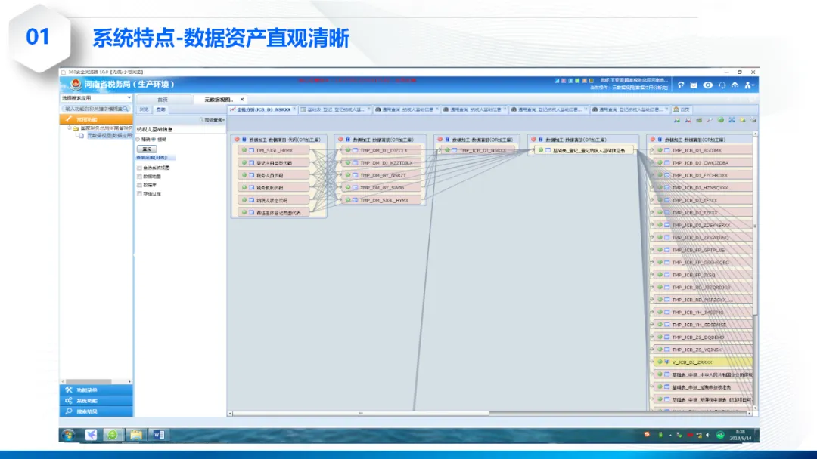Open the 系统功能 panel
The image size is (817, 459).
96,401
